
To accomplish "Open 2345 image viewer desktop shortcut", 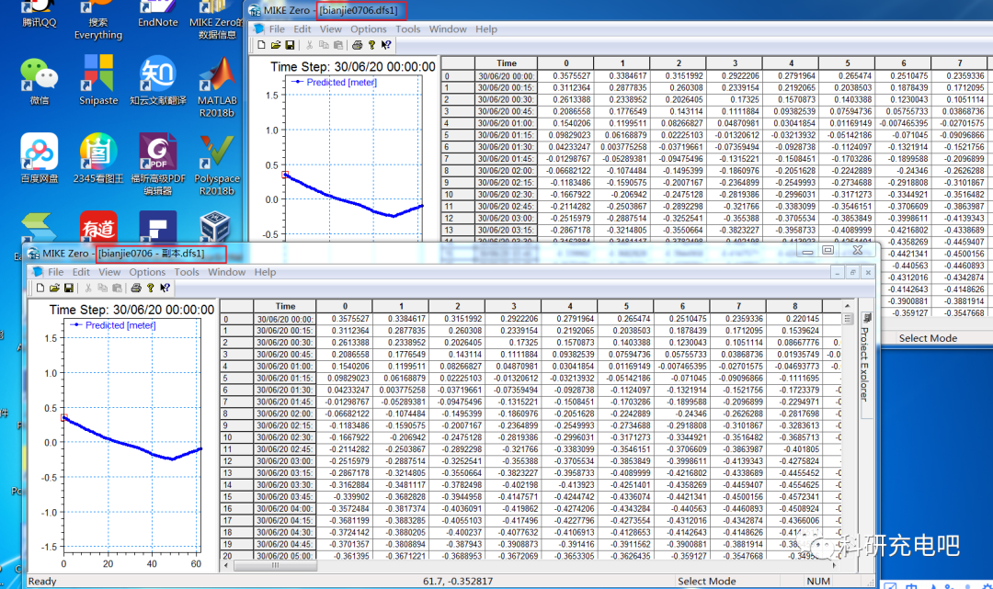I will pos(98,158).
